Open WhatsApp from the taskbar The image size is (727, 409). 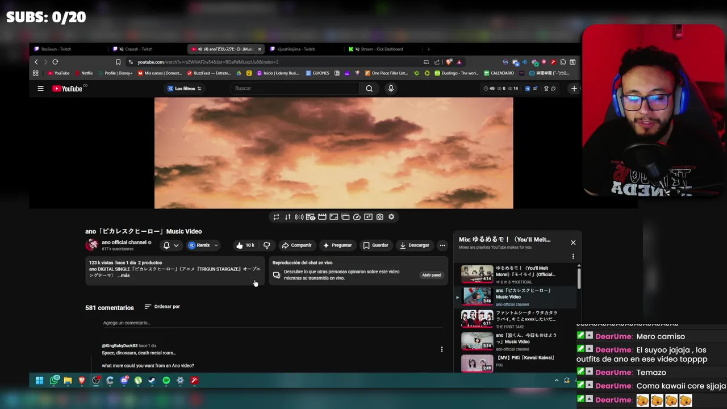[54, 381]
